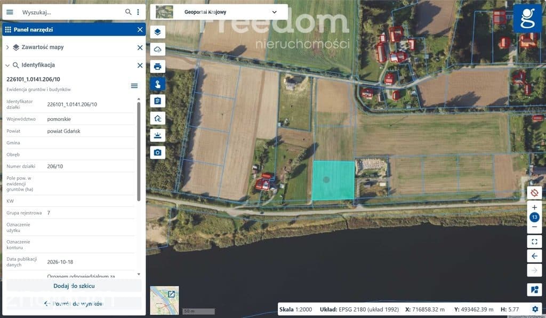
Task: Close the Zawartość mapy section
Action: pyautogui.click(x=140, y=47)
